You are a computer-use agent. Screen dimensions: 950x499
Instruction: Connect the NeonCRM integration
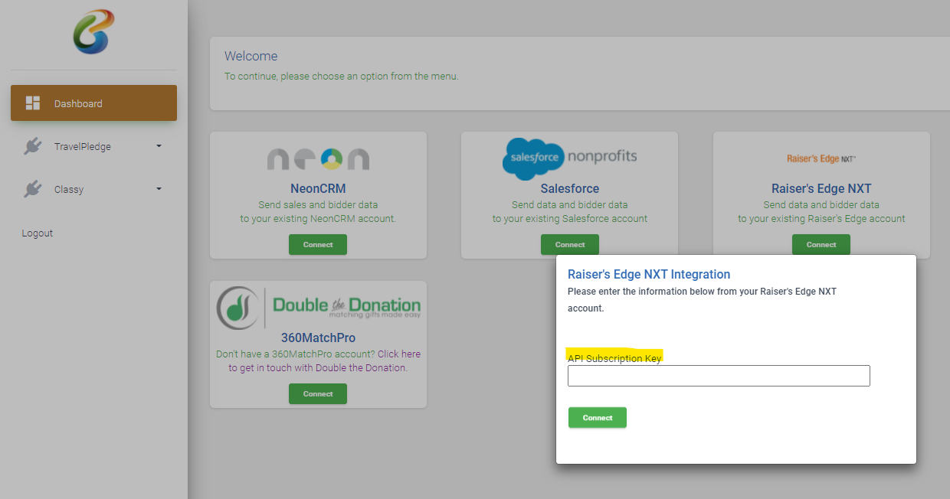click(318, 245)
